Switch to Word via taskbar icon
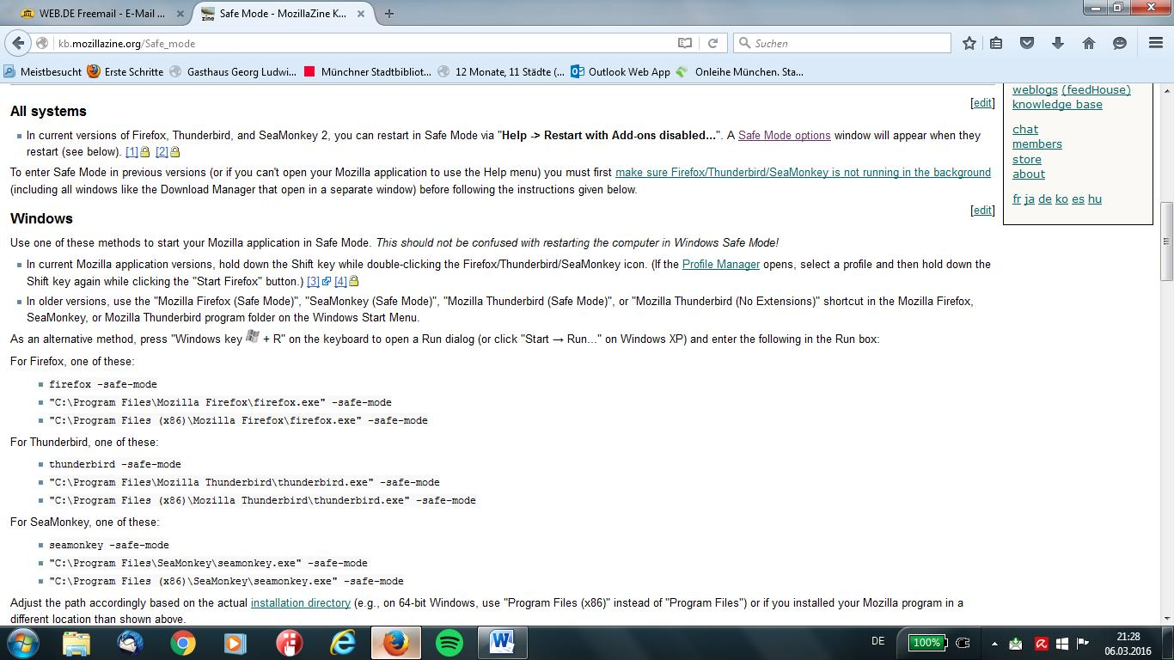The image size is (1174, 660). click(x=503, y=643)
